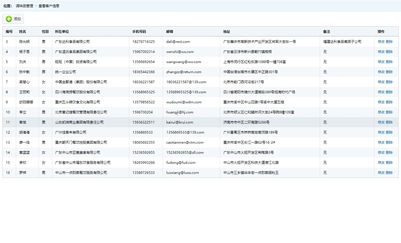Click 删除 next to 王丽莉
This screenshot has width=401, height=243.
coord(389,92)
